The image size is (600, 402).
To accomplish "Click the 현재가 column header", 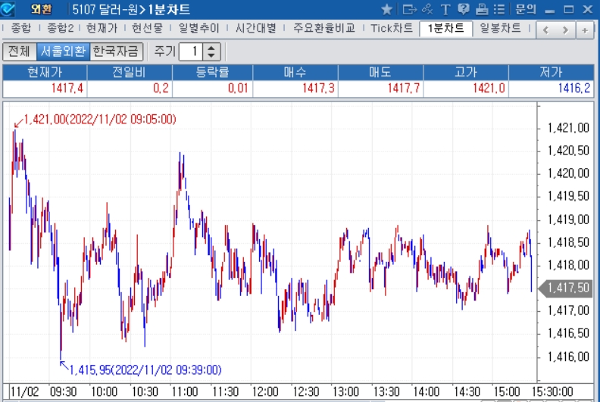I will (x=45, y=72).
